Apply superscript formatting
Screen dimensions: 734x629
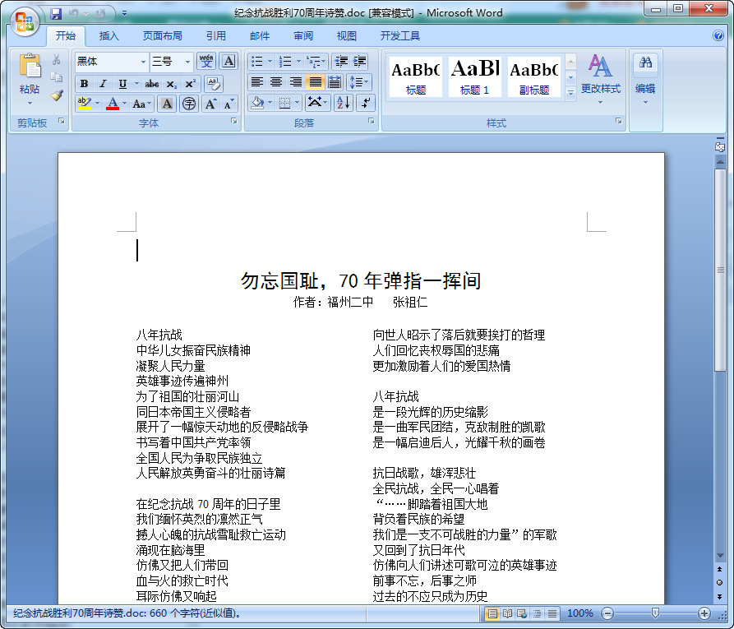[x=191, y=82]
